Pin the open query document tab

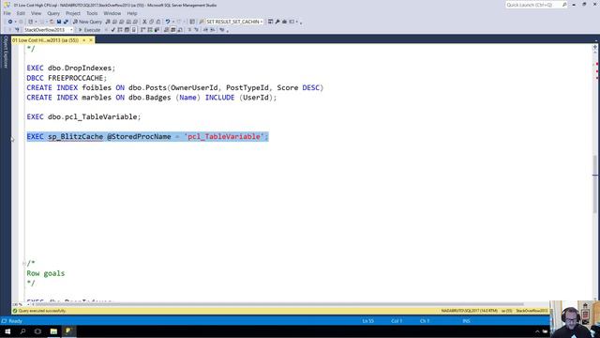pos(84,40)
